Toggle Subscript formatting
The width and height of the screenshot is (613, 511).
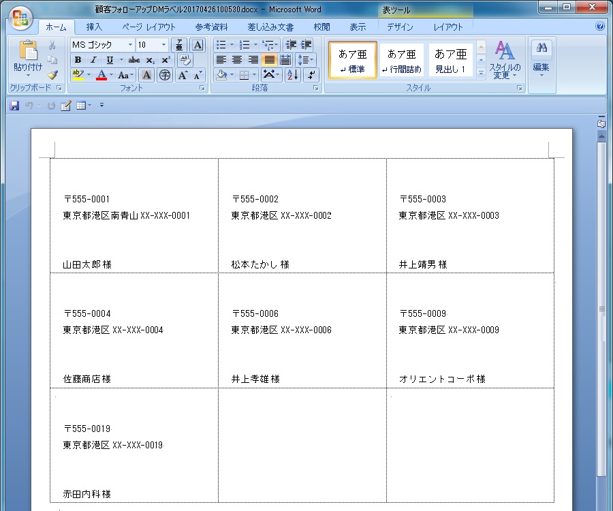pyautogui.click(x=150, y=60)
